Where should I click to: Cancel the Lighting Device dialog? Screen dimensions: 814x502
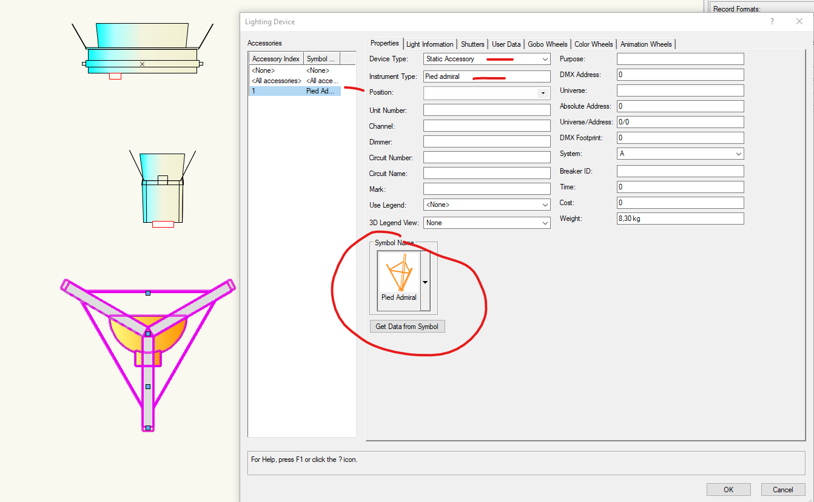782,490
